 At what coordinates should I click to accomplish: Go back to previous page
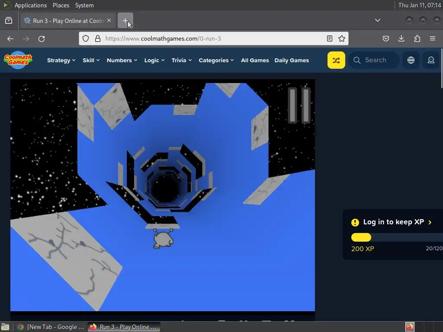[10, 38]
